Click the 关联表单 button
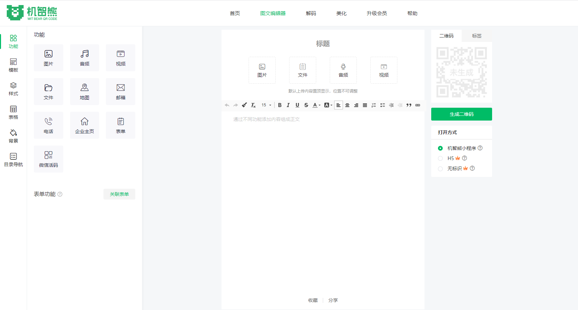This screenshot has width=578, height=310. (119, 194)
